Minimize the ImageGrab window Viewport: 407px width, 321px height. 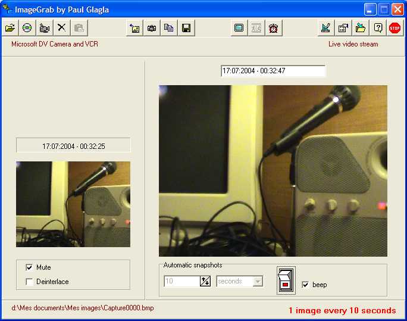pos(370,10)
